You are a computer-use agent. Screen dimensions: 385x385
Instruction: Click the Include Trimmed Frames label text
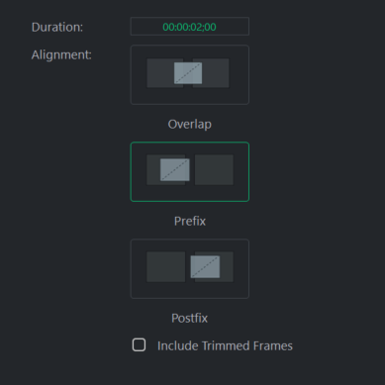pyautogui.click(x=225, y=345)
